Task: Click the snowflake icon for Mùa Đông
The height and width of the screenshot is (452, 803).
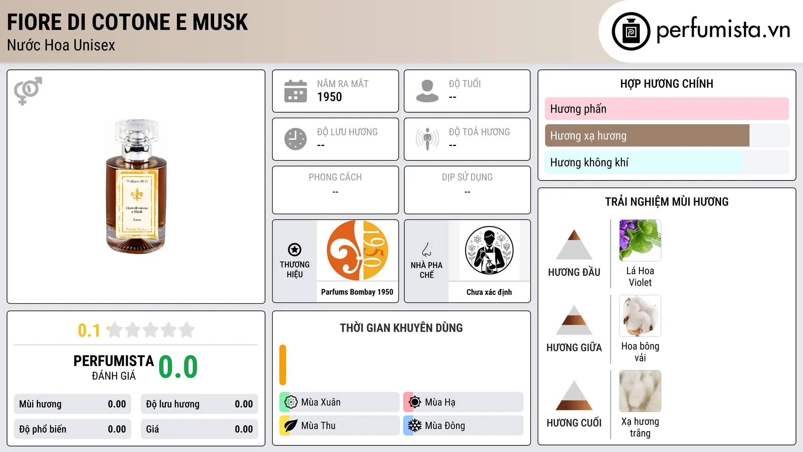Action: [x=415, y=426]
